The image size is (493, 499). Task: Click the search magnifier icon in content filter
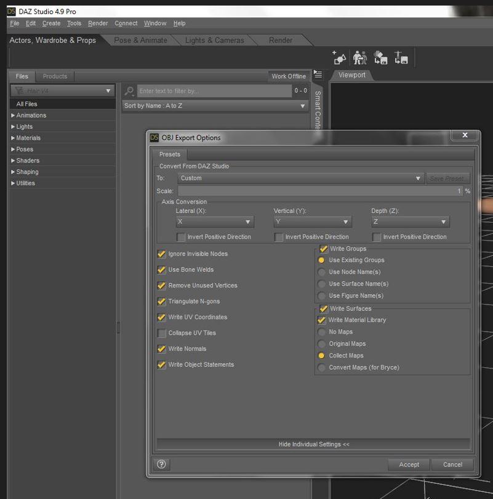coord(129,91)
